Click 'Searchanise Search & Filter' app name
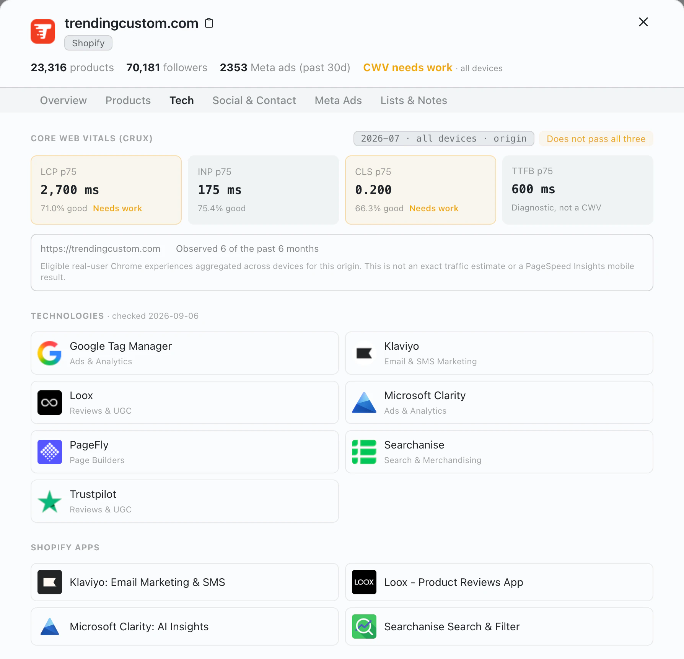684x659 pixels. point(452,626)
